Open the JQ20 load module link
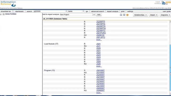The width and height of the screenshot is (171, 96). [x=98, y=48]
